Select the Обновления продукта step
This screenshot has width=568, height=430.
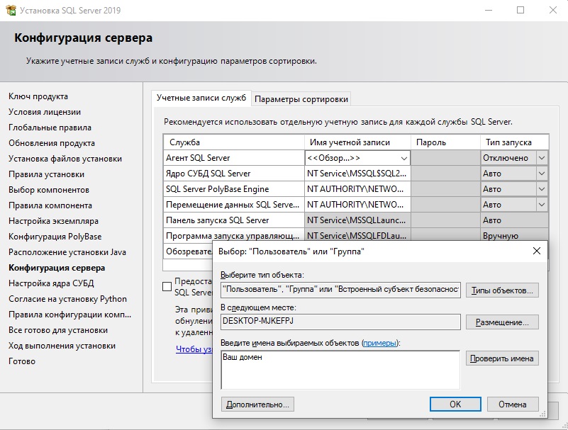click(x=52, y=143)
